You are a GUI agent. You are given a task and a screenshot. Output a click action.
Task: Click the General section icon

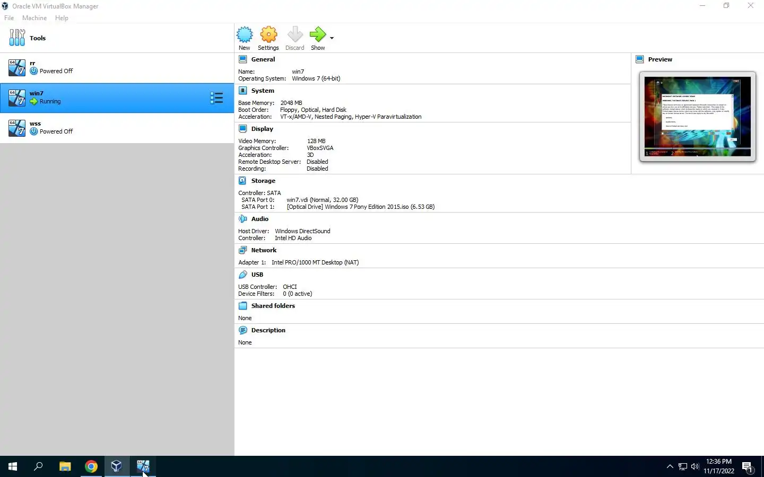243,59
